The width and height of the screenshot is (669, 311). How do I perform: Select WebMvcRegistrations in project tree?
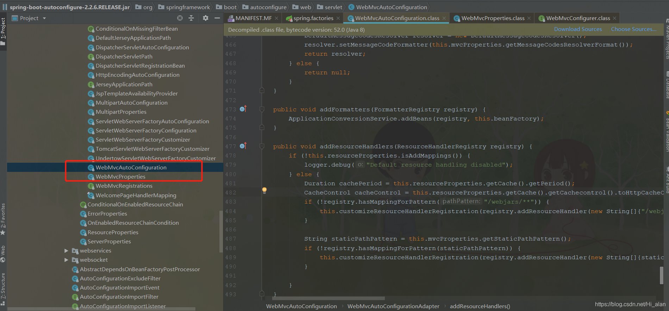coord(124,186)
